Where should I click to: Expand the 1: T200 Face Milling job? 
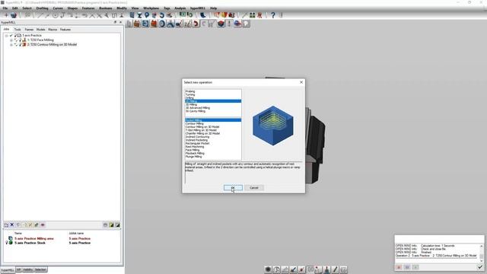point(11,40)
